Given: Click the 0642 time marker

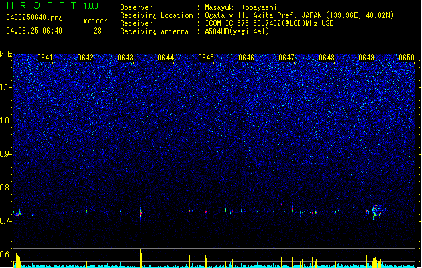Looking at the screenshot, I should 85,58.
